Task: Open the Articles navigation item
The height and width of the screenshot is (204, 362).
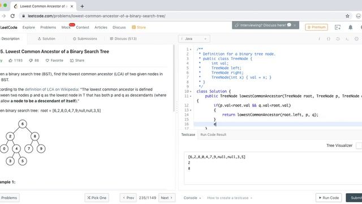Action: click(101, 27)
